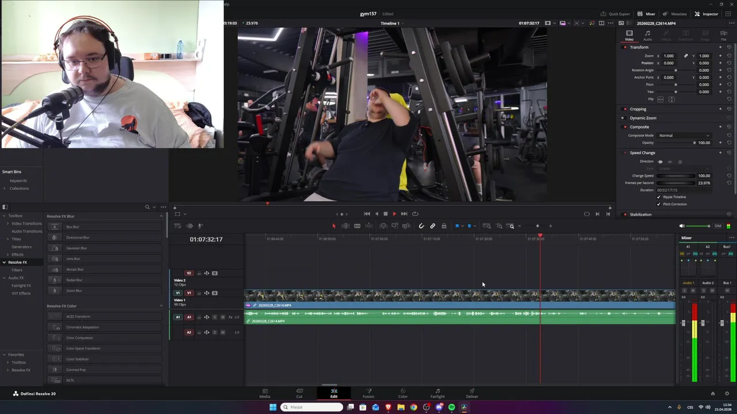Open the Fusion page
The height and width of the screenshot is (414, 737).
point(368,393)
